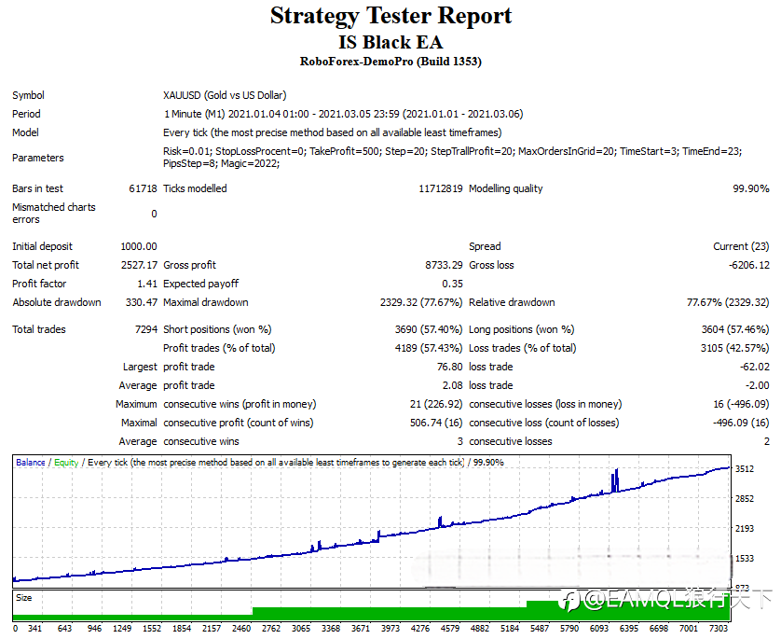Click the tall balance spike near 6395
The width and height of the screenshot is (781, 639).
615,480
